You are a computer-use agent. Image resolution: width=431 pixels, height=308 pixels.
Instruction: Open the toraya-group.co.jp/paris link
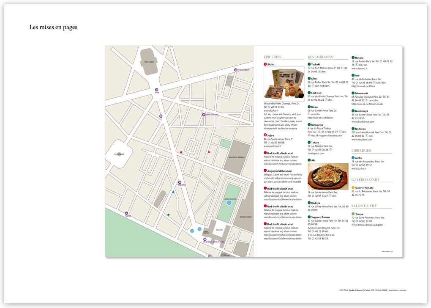[x=367, y=225]
